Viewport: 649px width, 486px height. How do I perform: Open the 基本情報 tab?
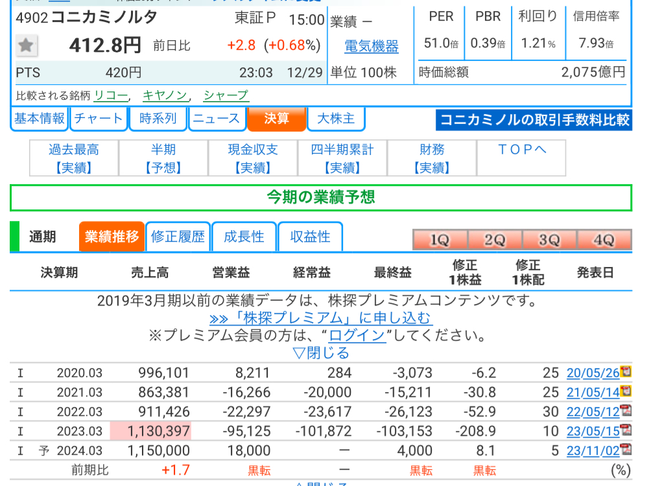pos(40,119)
